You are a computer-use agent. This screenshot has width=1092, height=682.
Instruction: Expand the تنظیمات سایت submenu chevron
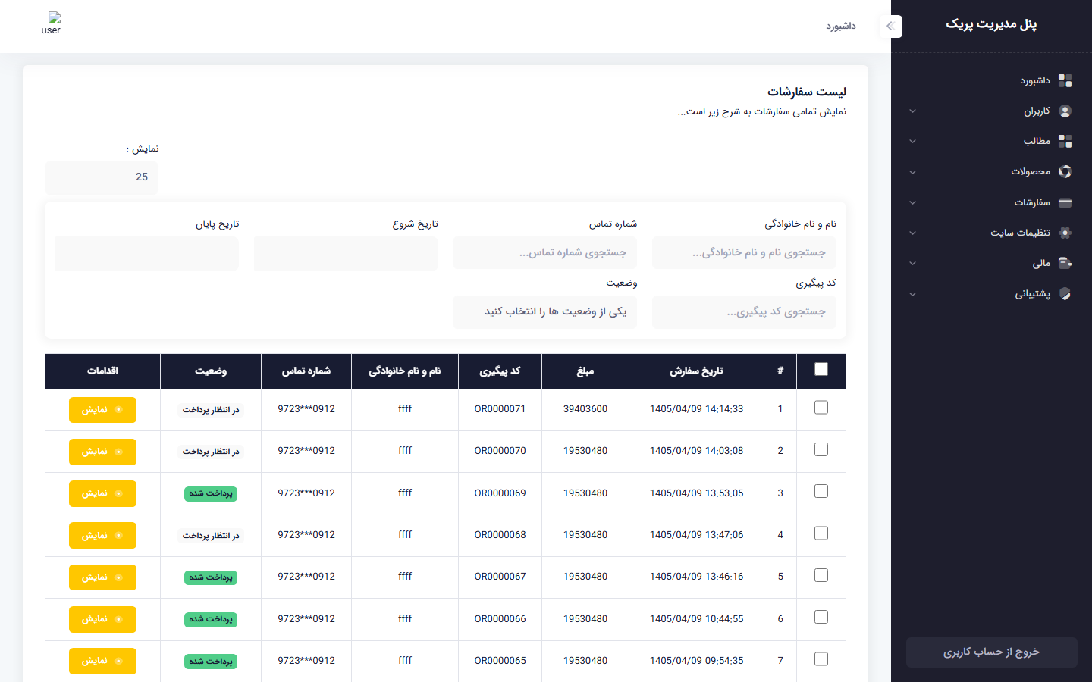912,233
